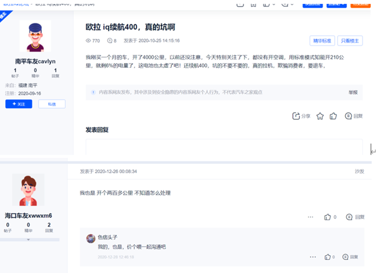Image resolution: width=381 pixels, height=273 pixels.
Task: Favorite the post with the star icon
Action: (320, 116)
